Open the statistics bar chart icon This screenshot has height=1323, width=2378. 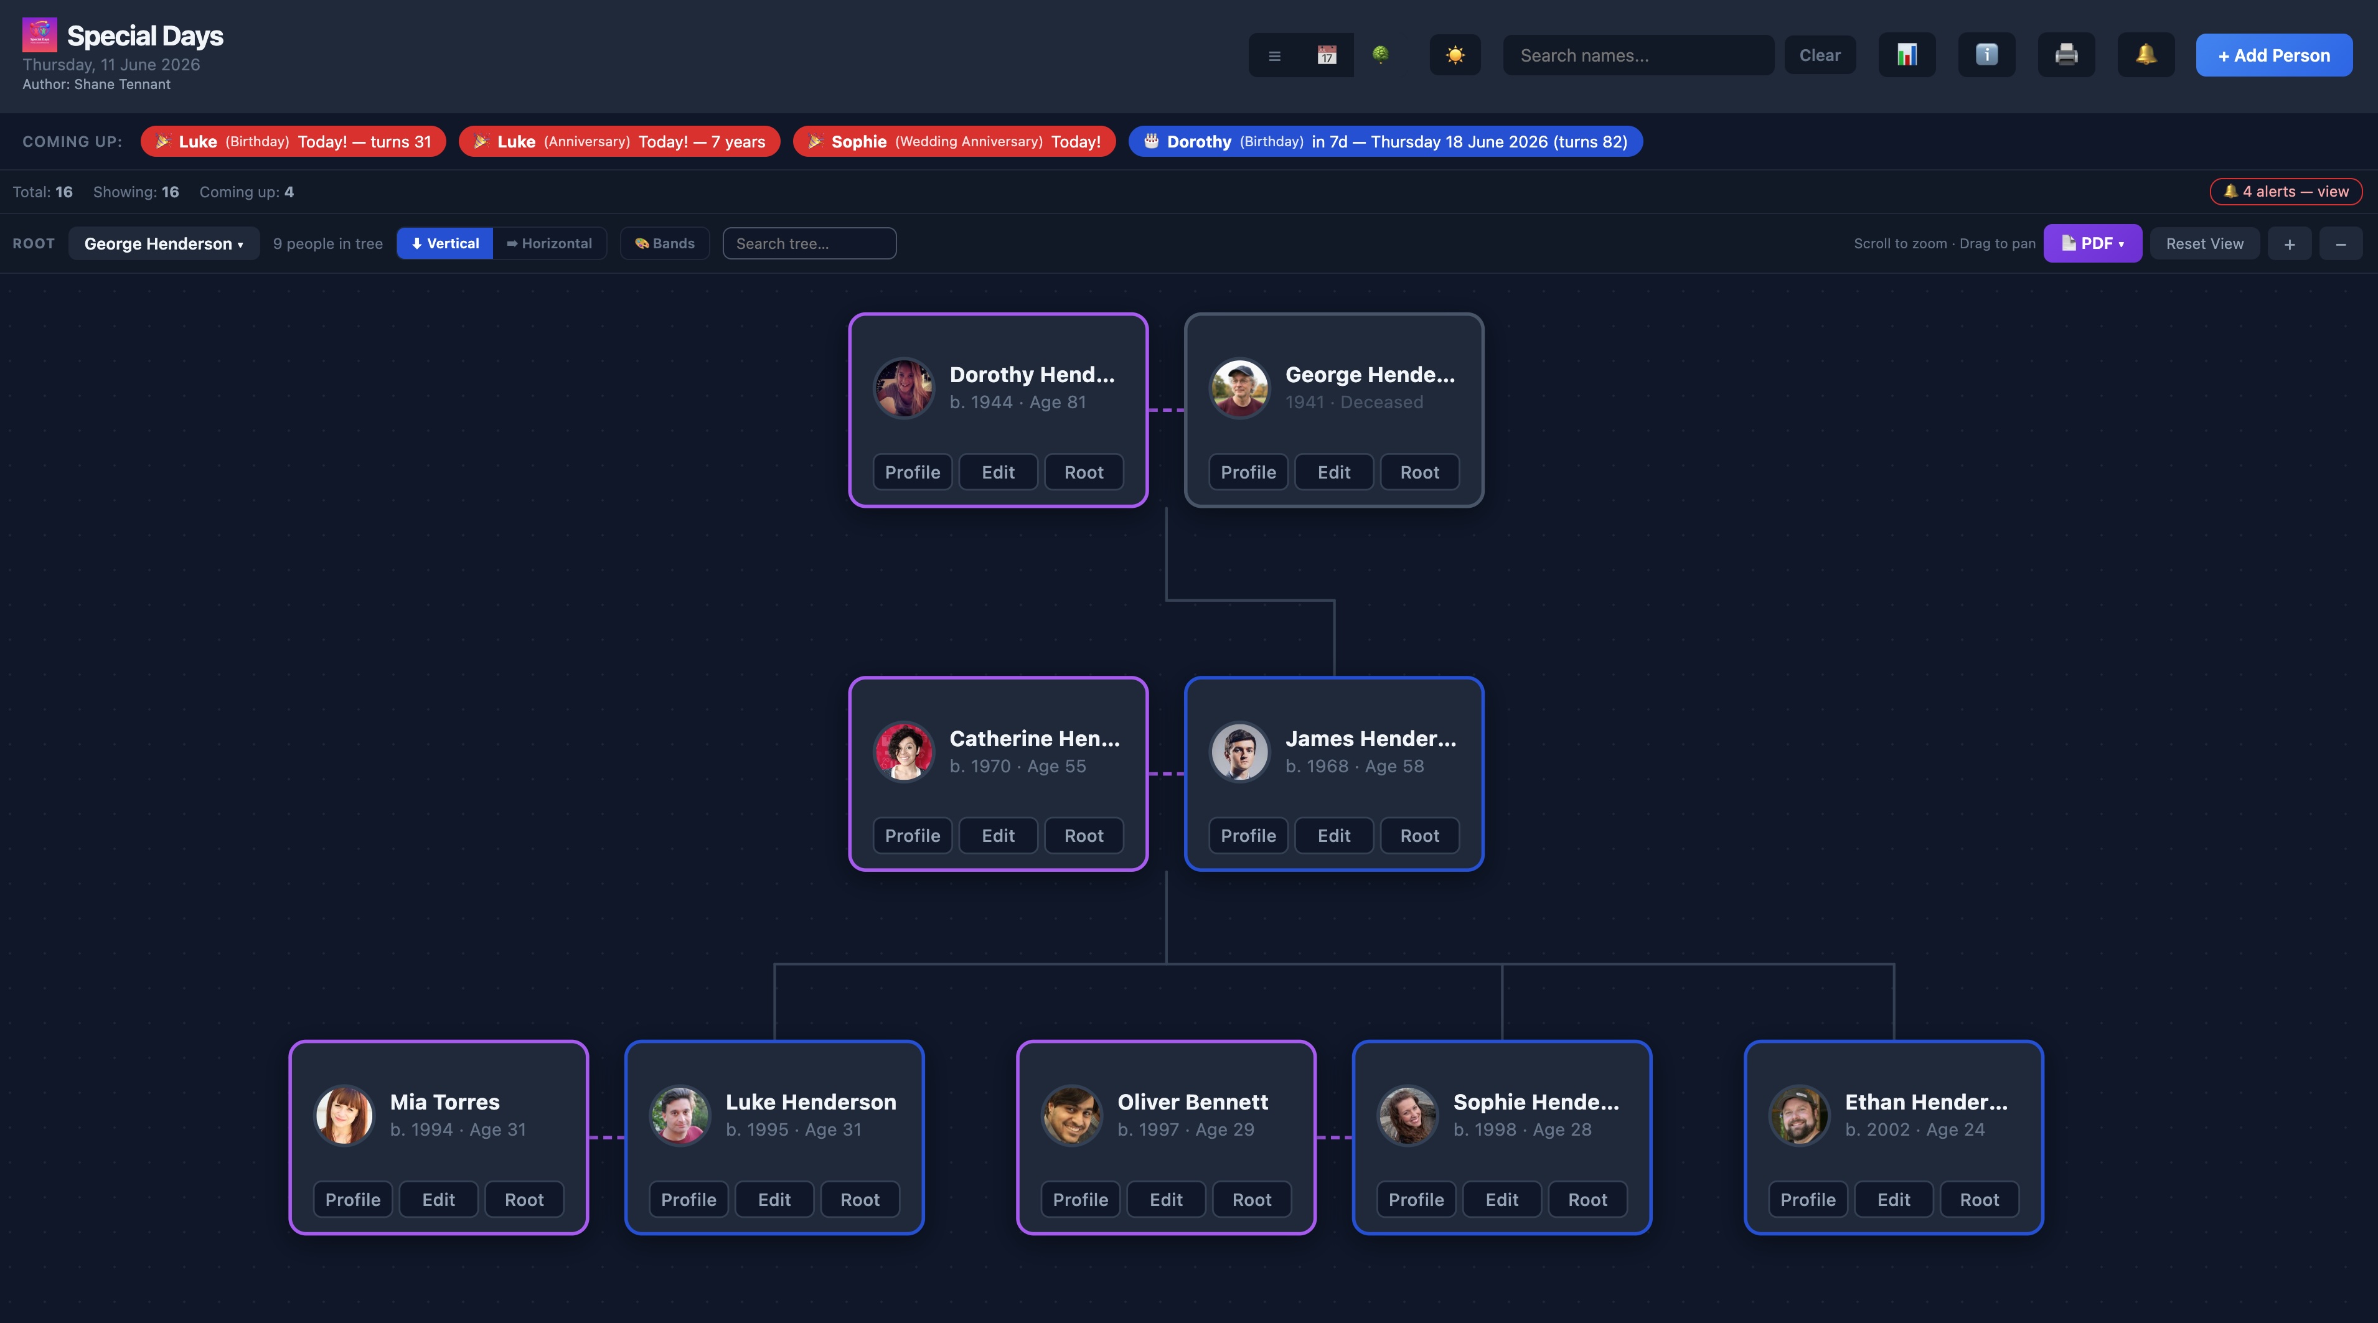[1907, 55]
